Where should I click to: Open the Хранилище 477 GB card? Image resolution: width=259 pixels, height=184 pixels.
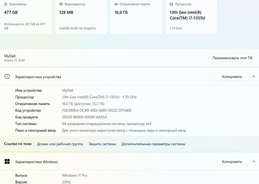coord(26,17)
